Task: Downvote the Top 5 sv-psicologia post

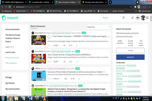Action: (52, 45)
